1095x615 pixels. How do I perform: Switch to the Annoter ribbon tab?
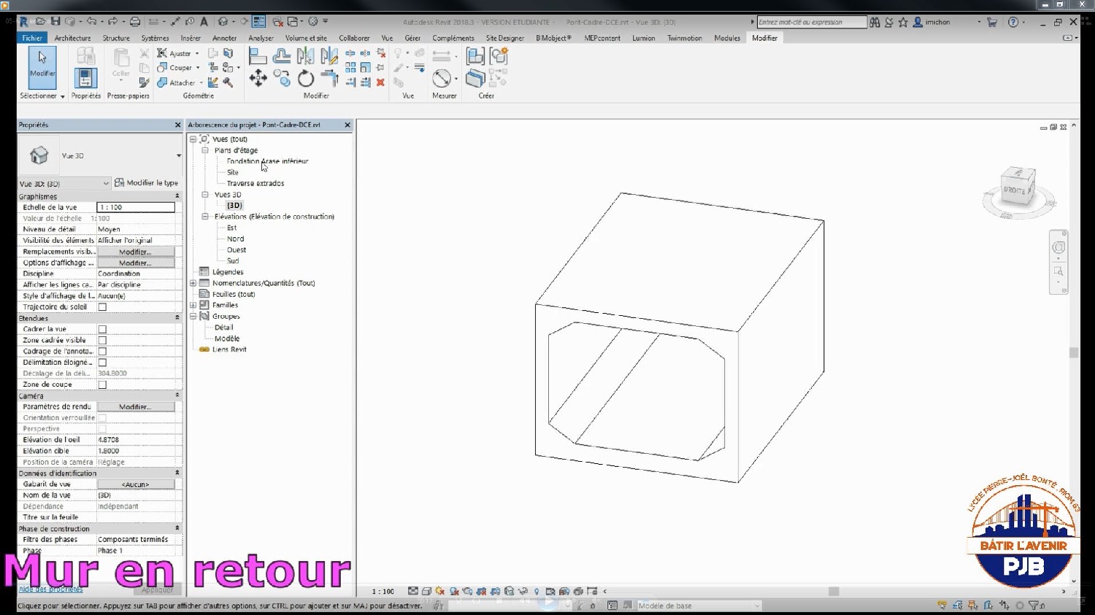[x=224, y=38]
